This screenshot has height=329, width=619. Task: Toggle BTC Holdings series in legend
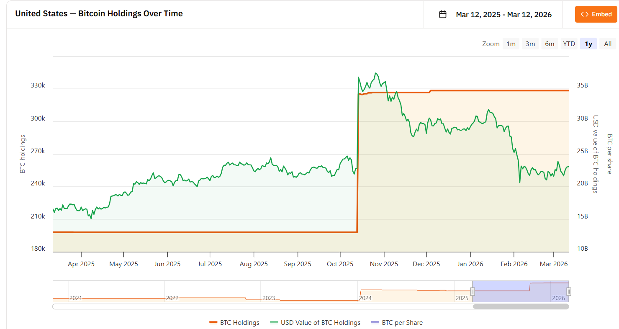[x=239, y=323]
